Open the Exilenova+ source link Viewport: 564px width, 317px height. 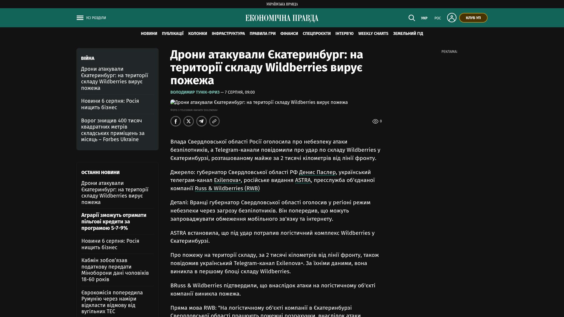point(227,180)
